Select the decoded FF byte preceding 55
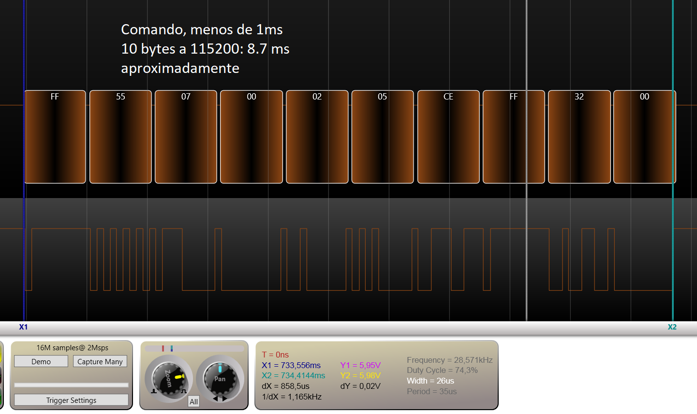The width and height of the screenshot is (697, 414). pyautogui.click(x=55, y=137)
